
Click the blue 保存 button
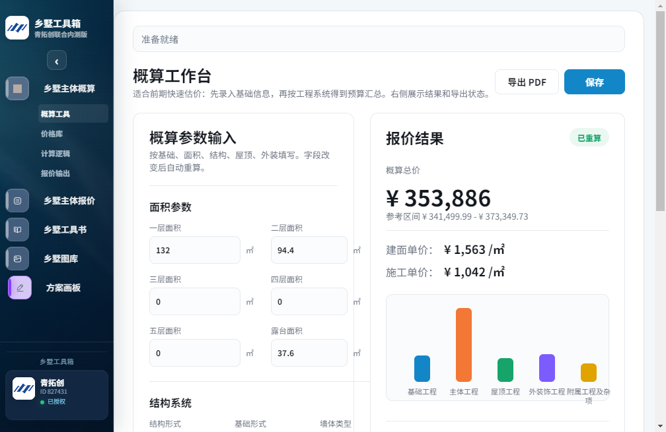click(594, 82)
